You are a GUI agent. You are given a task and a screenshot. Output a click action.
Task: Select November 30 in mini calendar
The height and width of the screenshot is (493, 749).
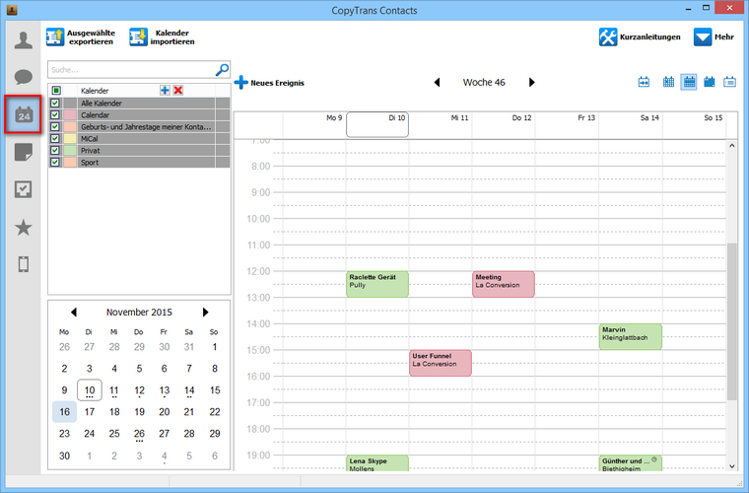(x=64, y=456)
